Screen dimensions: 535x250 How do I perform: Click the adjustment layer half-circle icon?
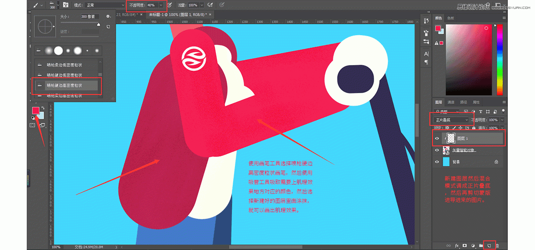(473, 246)
